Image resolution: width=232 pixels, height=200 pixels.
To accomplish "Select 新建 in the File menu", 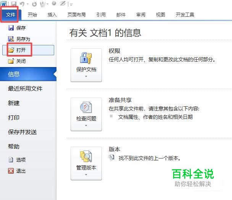I will click(x=14, y=103).
